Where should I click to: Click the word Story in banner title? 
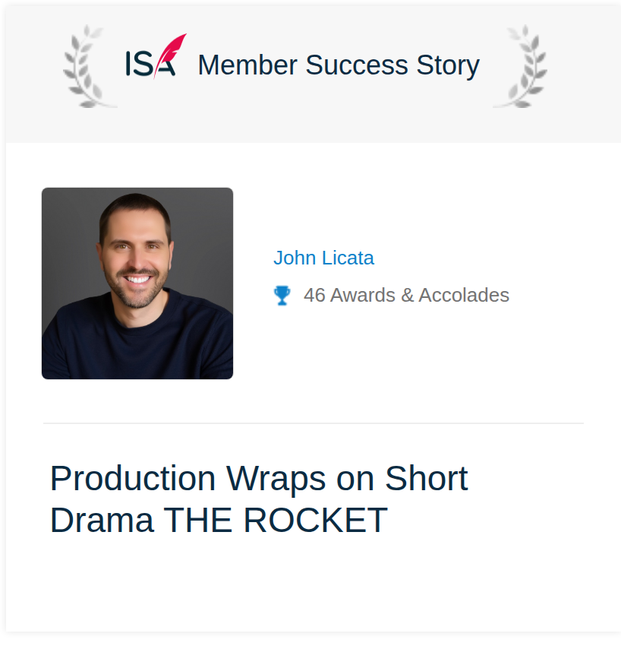pyautogui.click(x=448, y=66)
